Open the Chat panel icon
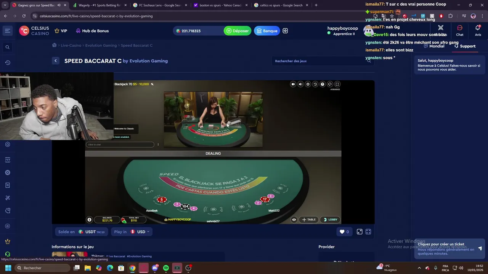The image size is (488, 274). coord(460,30)
